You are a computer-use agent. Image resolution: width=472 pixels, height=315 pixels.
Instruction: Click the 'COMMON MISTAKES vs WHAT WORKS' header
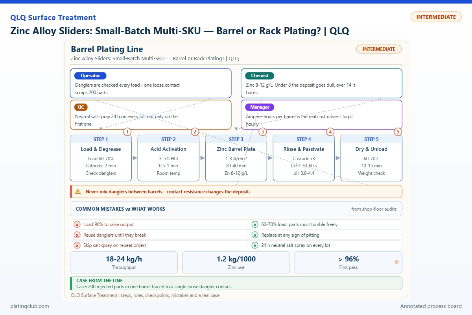tap(120, 209)
